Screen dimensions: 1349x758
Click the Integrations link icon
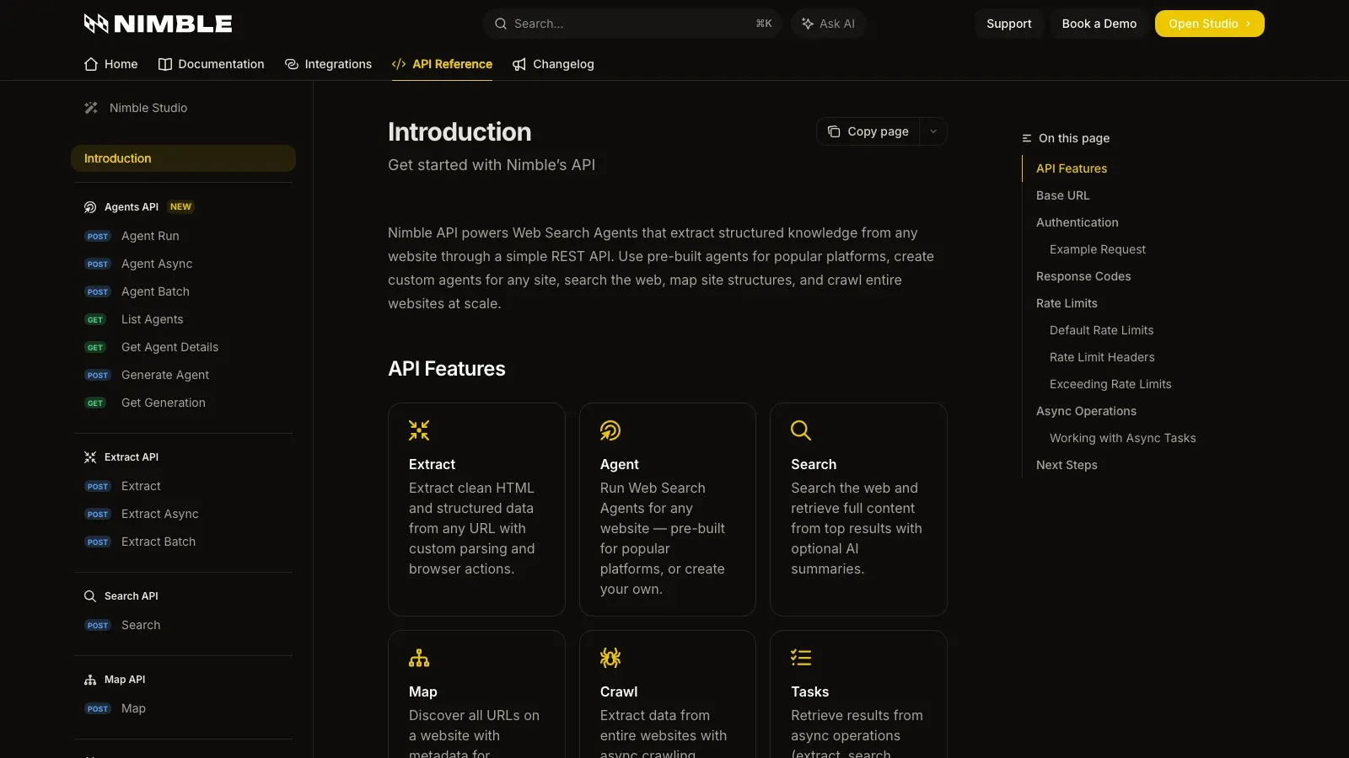click(x=292, y=64)
